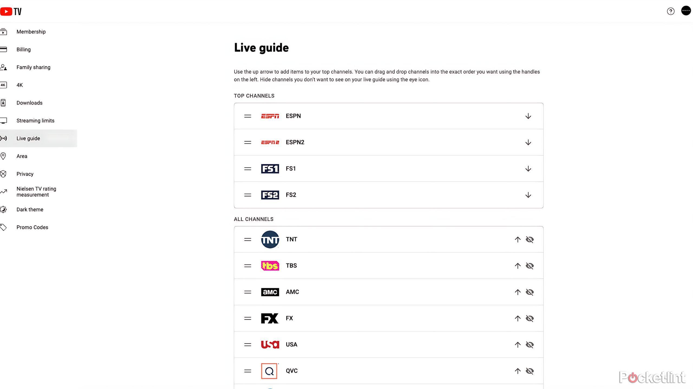
Task: Hide TNT from live guide
Action: (x=530, y=239)
